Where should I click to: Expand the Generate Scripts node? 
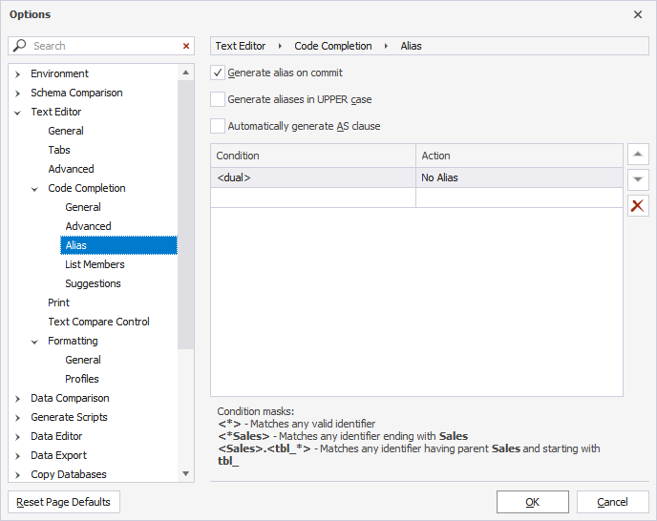17,418
